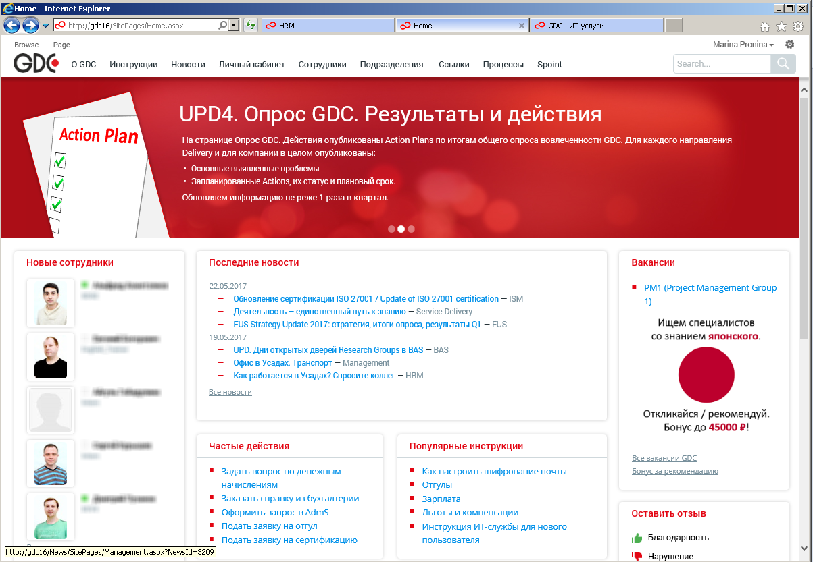Refresh the page using the green arrows icon
Screen dimensions: 813x562
250,25
